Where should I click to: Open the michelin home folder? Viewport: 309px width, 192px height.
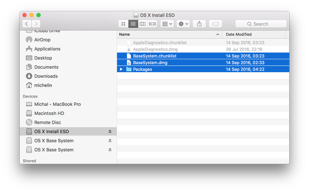point(68,85)
